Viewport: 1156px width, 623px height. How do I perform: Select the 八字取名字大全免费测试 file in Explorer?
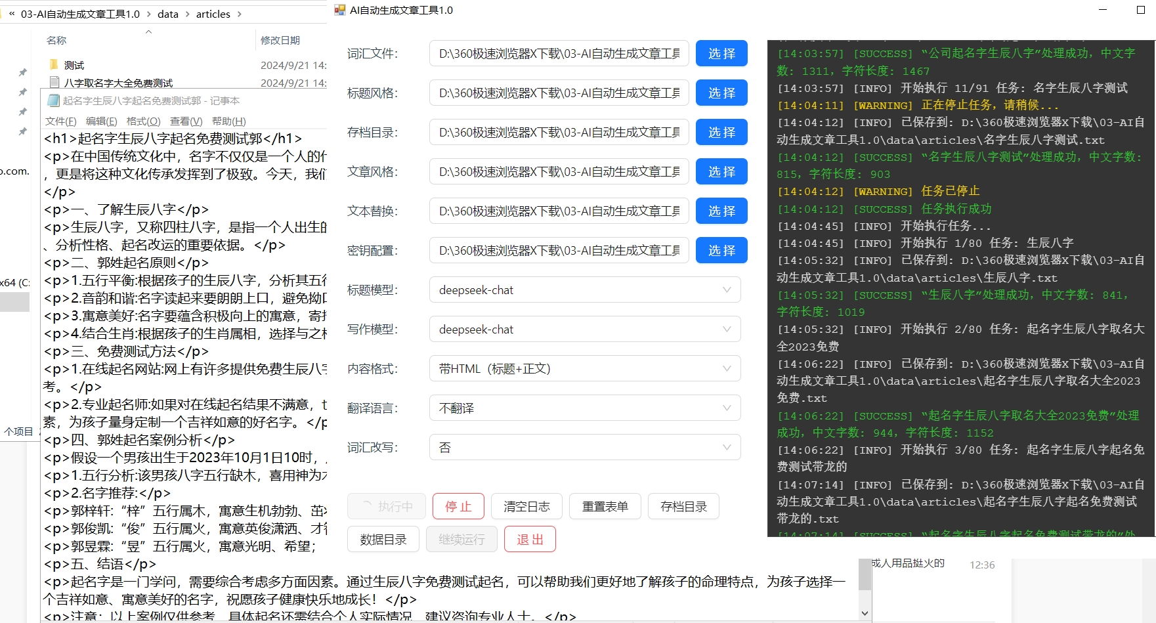click(185, 82)
